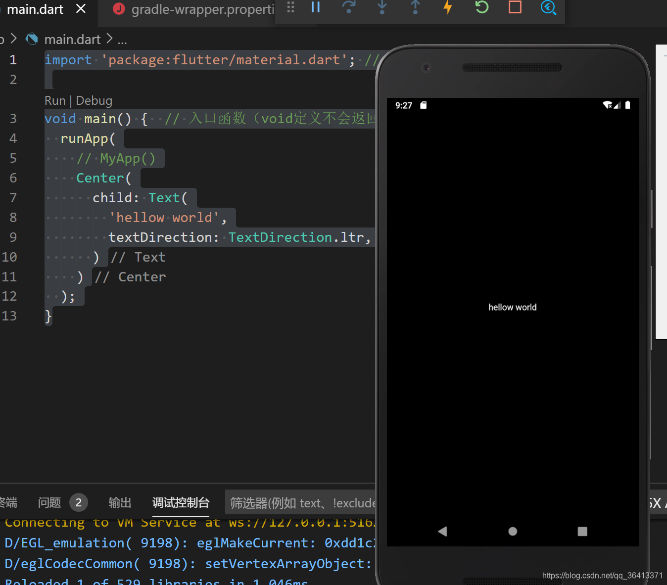667x585 pixels.
Task: Click the Step Into debug icon
Action: [x=382, y=7]
